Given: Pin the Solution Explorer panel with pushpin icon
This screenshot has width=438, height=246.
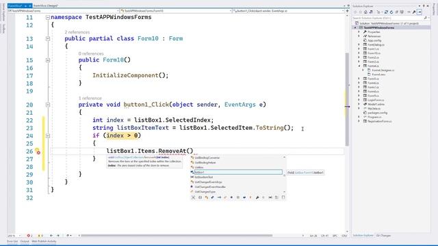Looking at the screenshot, I should click(x=424, y=6).
